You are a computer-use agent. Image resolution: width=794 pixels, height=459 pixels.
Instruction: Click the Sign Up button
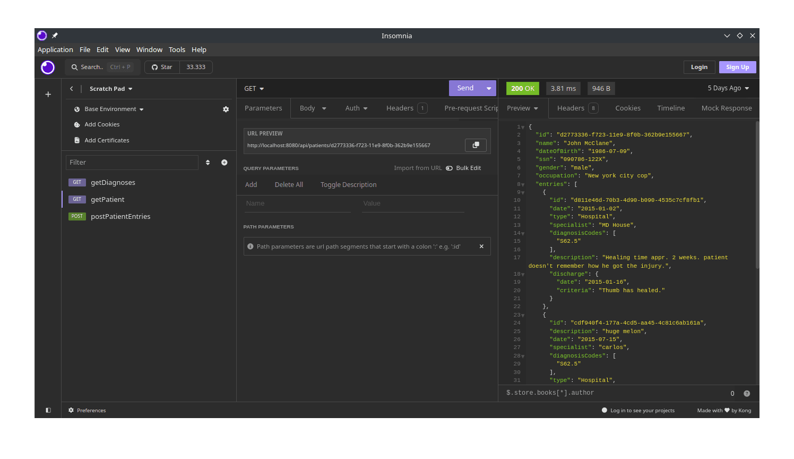pos(737,67)
